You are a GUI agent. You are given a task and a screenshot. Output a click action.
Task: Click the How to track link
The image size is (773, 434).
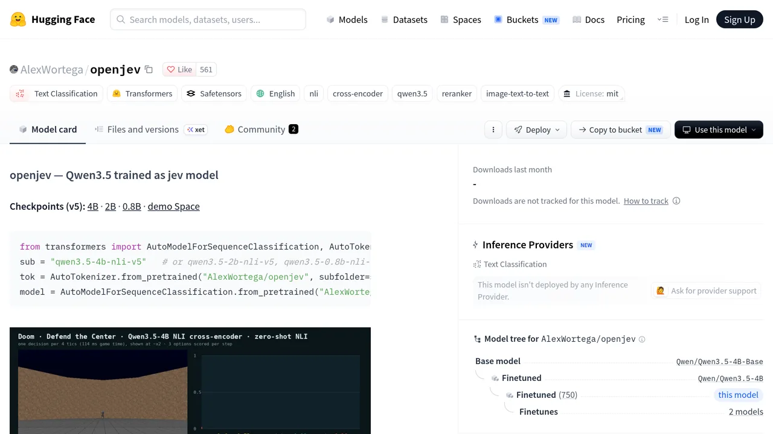tap(646, 201)
